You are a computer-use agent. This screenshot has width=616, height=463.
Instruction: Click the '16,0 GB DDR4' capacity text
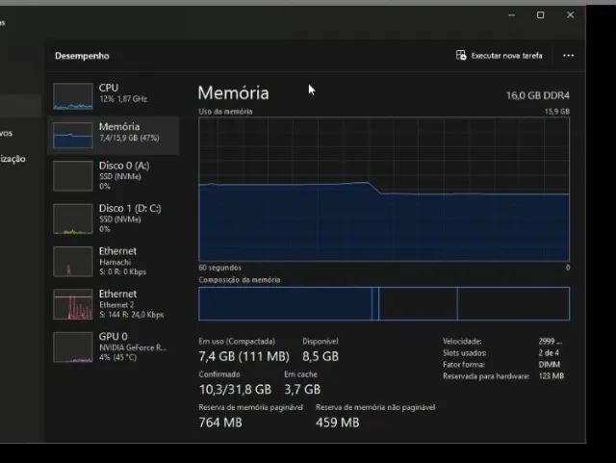[538, 95]
